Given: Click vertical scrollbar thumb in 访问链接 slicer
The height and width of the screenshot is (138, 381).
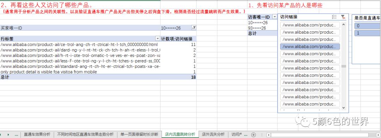Looking at the screenshot, I should (x=343, y=66).
